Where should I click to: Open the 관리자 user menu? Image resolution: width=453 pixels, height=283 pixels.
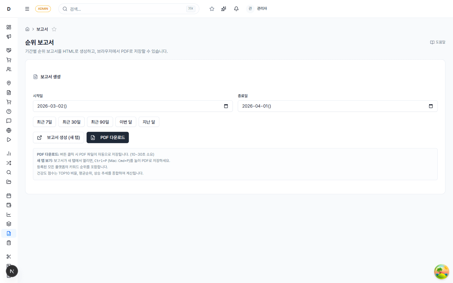tap(257, 9)
